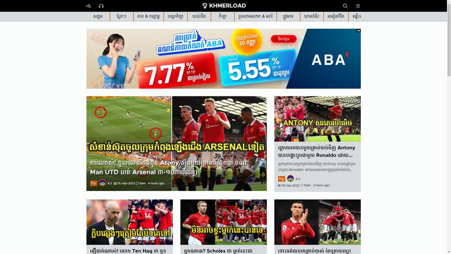Image resolution: width=451 pixels, height=254 pixels.
Task: Open the hamburger menu icon
Action: (358, 6)
